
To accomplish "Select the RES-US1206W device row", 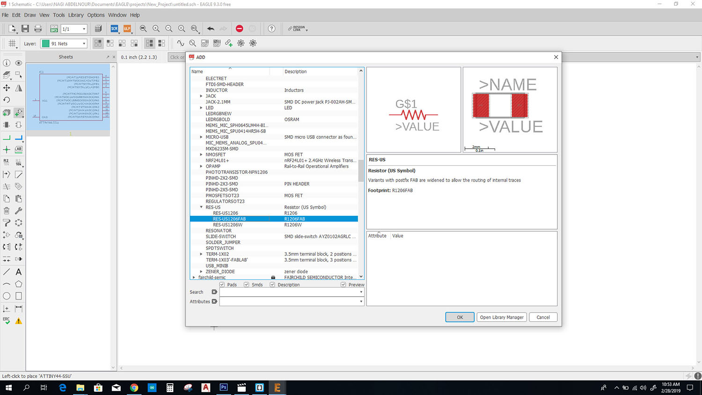I will pos(274,225).
